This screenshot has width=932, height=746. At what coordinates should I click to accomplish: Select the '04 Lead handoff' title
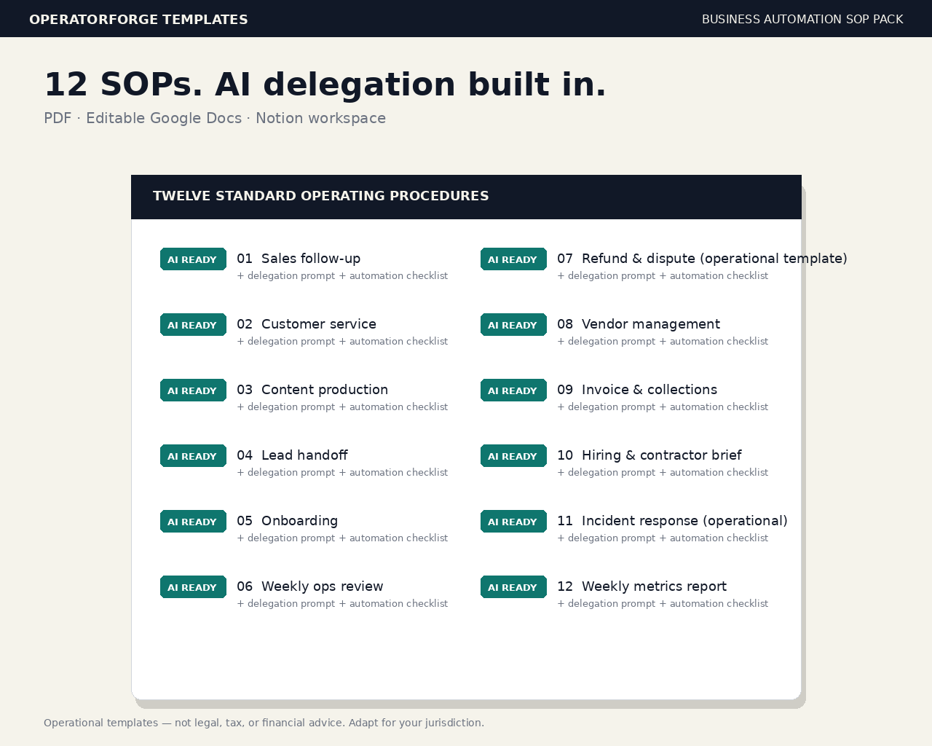pyautogui.click(x=292, y=455)
